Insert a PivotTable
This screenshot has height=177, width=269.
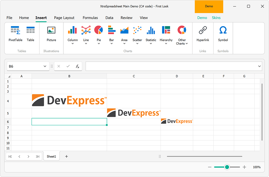pos(15,34)
